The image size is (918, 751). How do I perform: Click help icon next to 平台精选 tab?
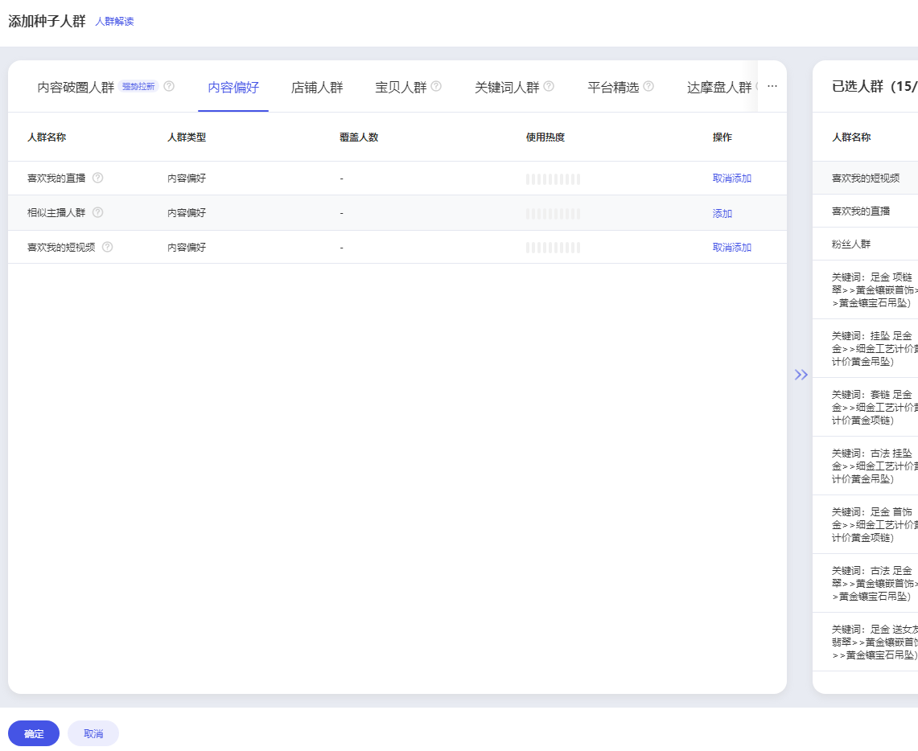[648, 87]
